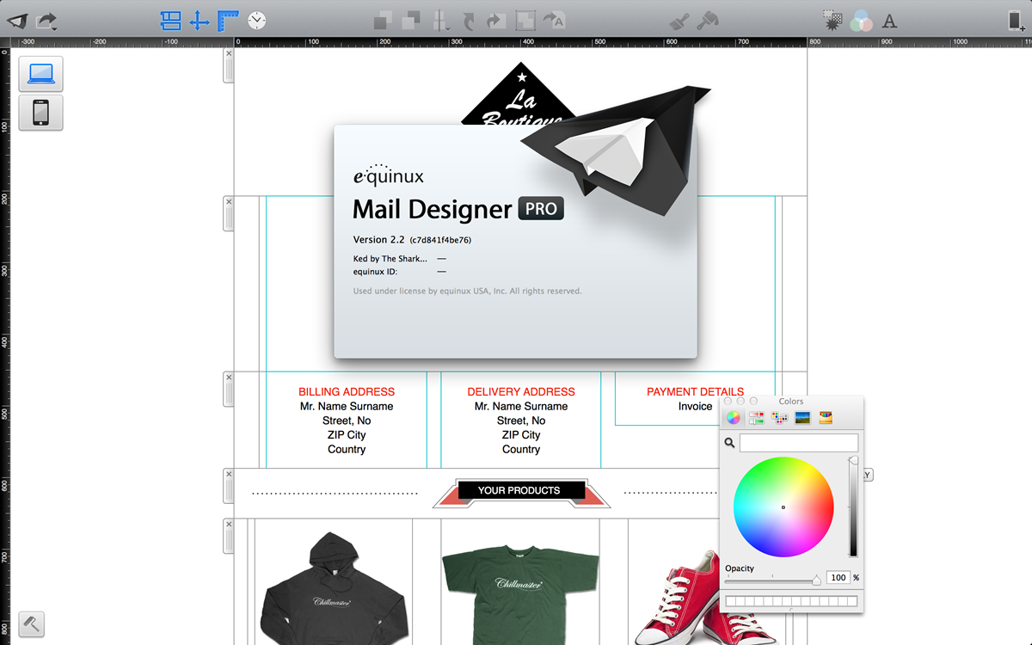Screen dimensions: 1032x645
Task: Toggle the blue crossed-arrows guides icon
Action: tap(200, 20)
